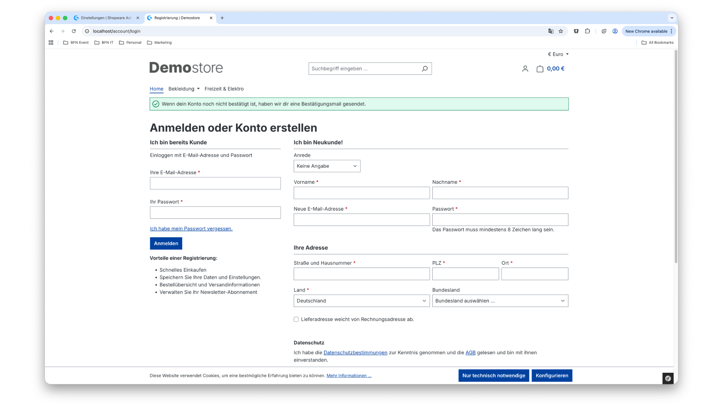723x407 pixels.
Task: Click the Google Translate icon
Action: tap(551, 31)
